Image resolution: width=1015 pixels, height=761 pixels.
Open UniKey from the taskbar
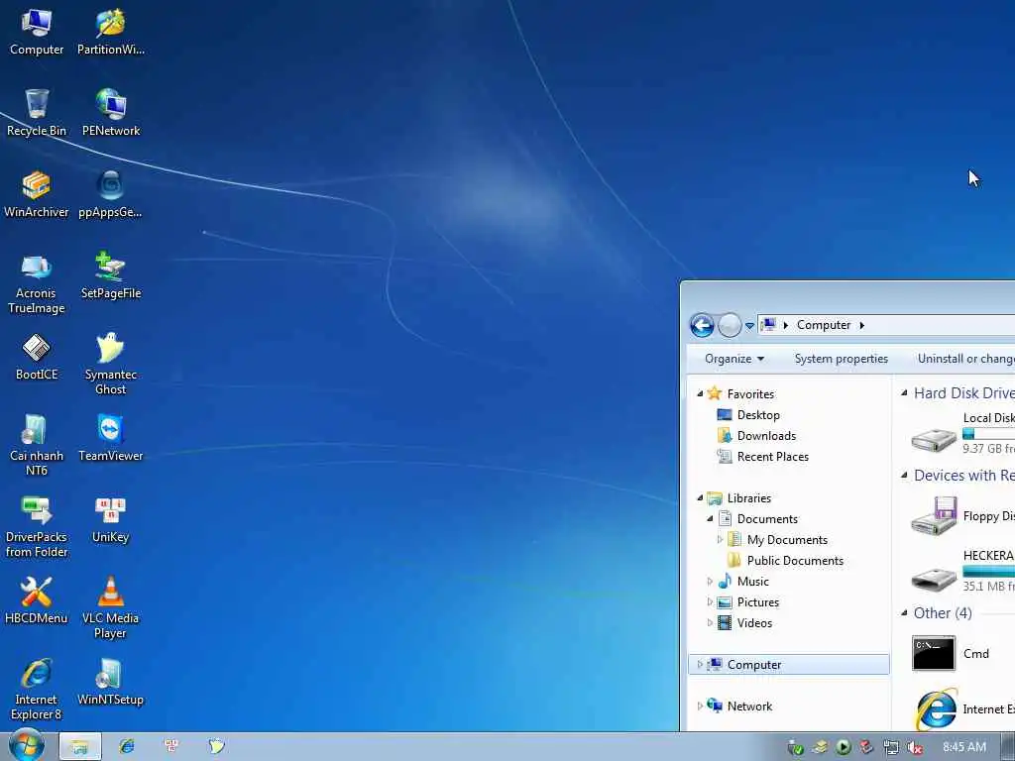(170, 746)
